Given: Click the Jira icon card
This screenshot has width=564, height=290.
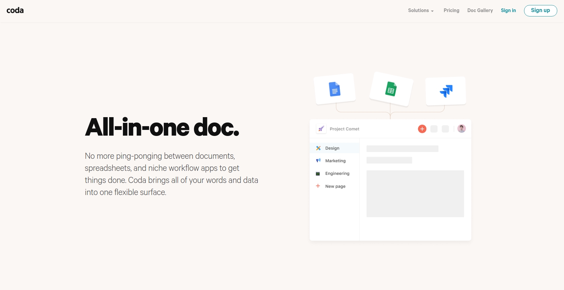Looking at the screenshot, I should pyautogui.click(x=446, y=91).
